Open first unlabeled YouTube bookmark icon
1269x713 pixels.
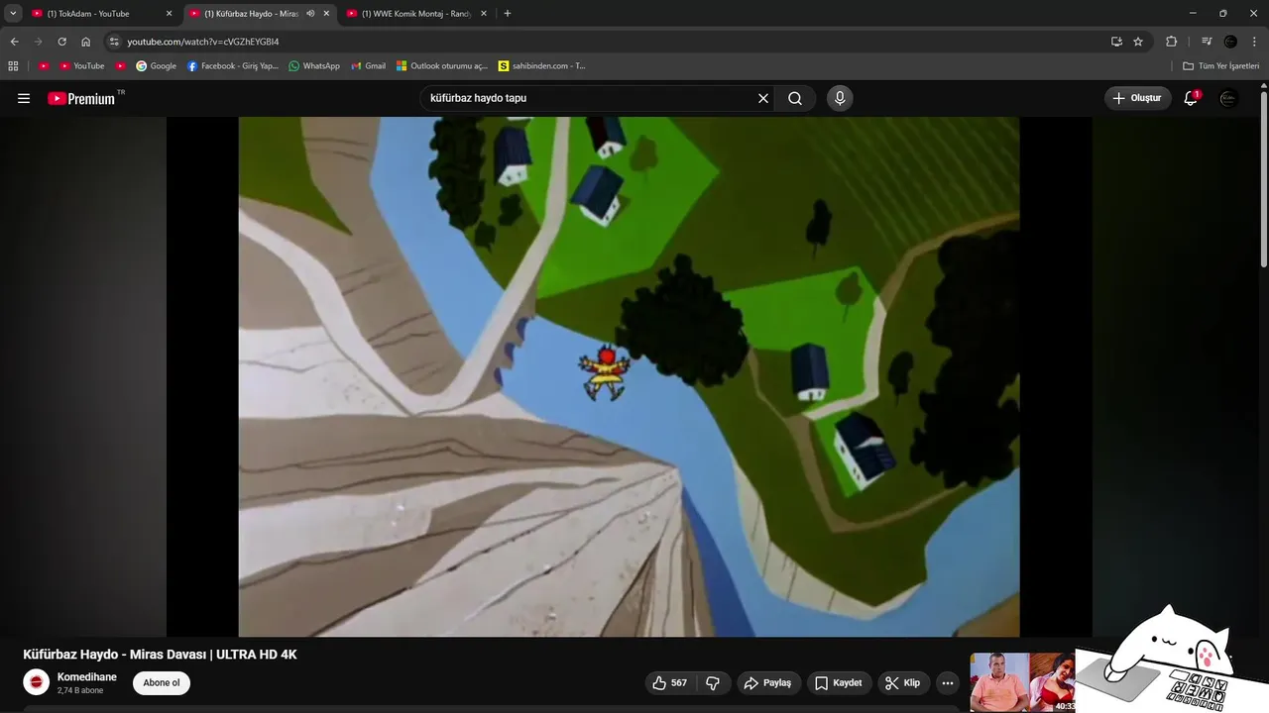pos(44,66)
